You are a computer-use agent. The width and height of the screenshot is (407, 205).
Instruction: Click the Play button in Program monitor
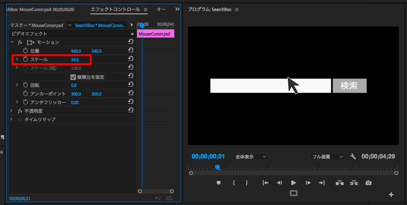click(293, 183)
